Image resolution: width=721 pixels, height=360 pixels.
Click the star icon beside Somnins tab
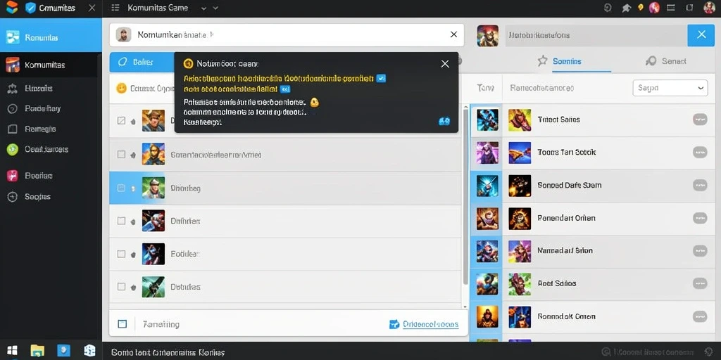click(543, 60)
